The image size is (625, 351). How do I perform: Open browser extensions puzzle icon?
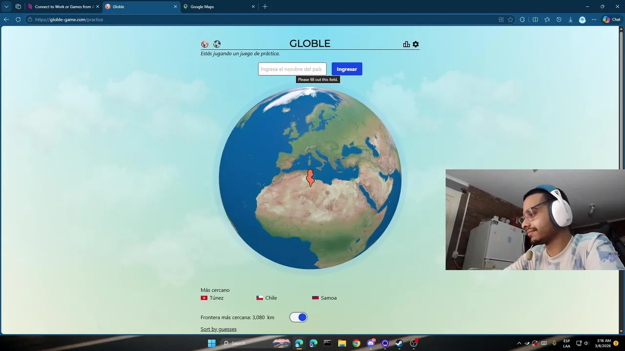point(522,19)
